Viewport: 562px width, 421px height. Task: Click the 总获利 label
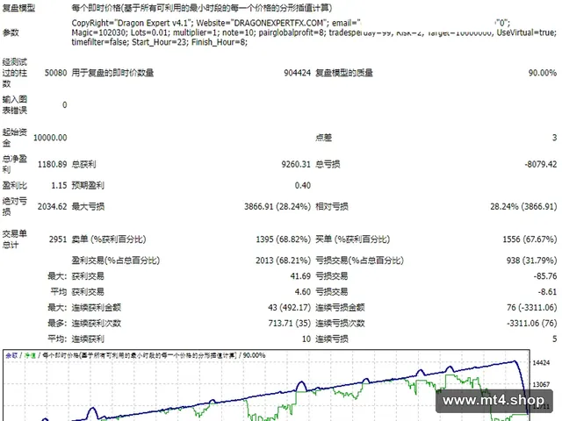tap(84, 164)
